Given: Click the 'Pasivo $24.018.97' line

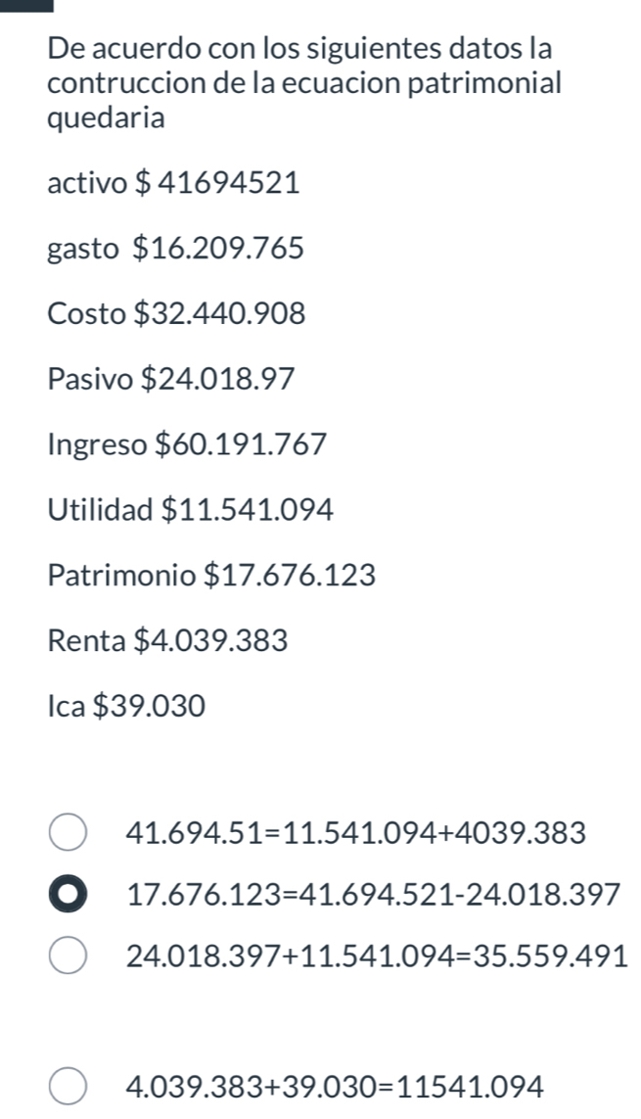Looking at the screenshot, I should [x=171, y=379].
